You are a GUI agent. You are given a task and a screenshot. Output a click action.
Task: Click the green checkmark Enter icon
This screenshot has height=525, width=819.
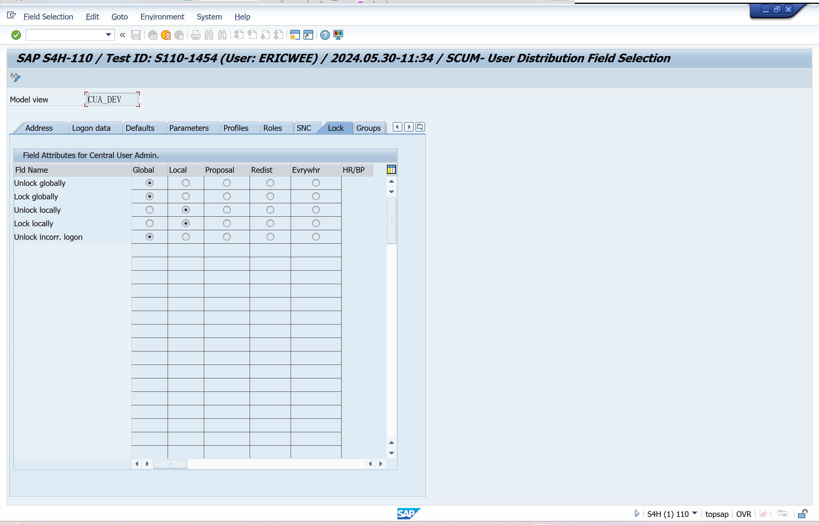coord(16,35)
